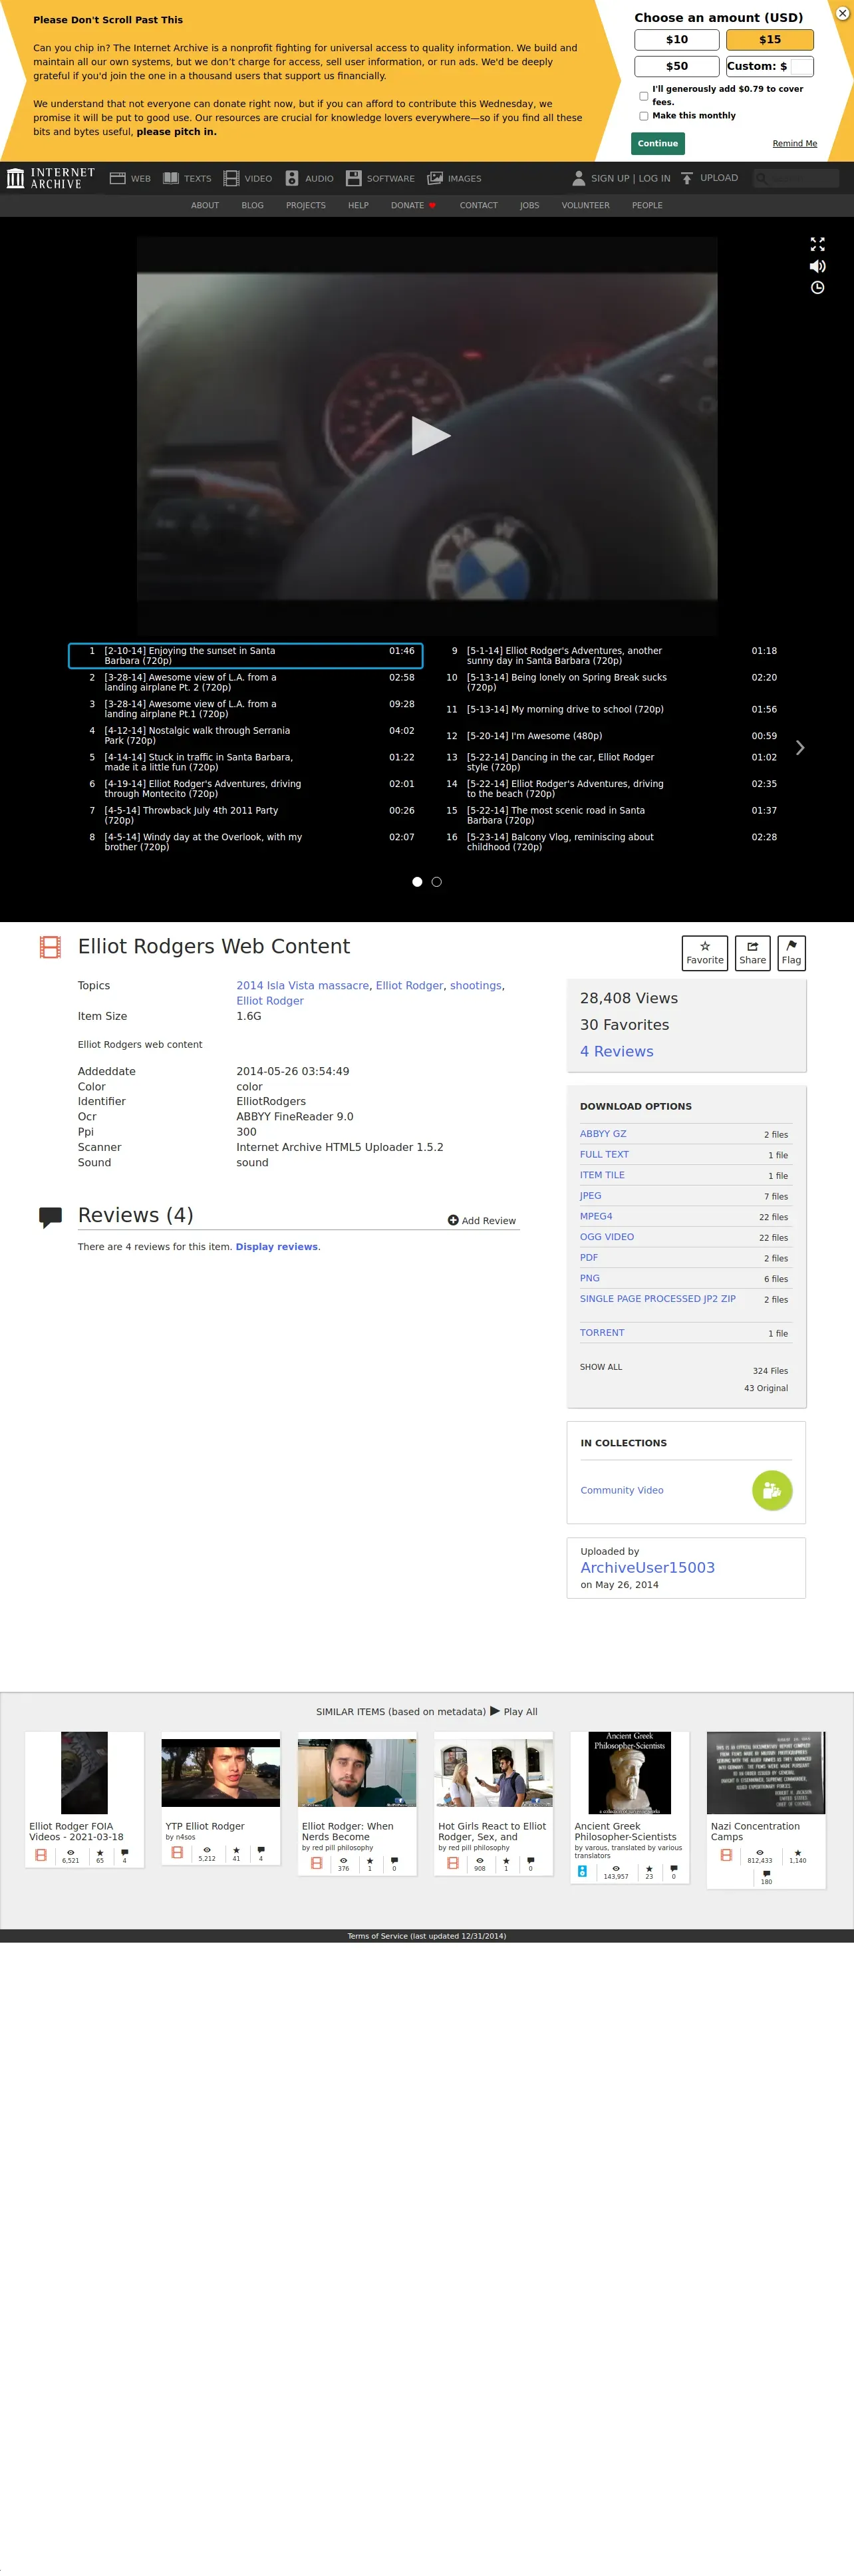Play the video with the center play button
Viewport: 854px width, 2576px height.
[x=430, y=436]
